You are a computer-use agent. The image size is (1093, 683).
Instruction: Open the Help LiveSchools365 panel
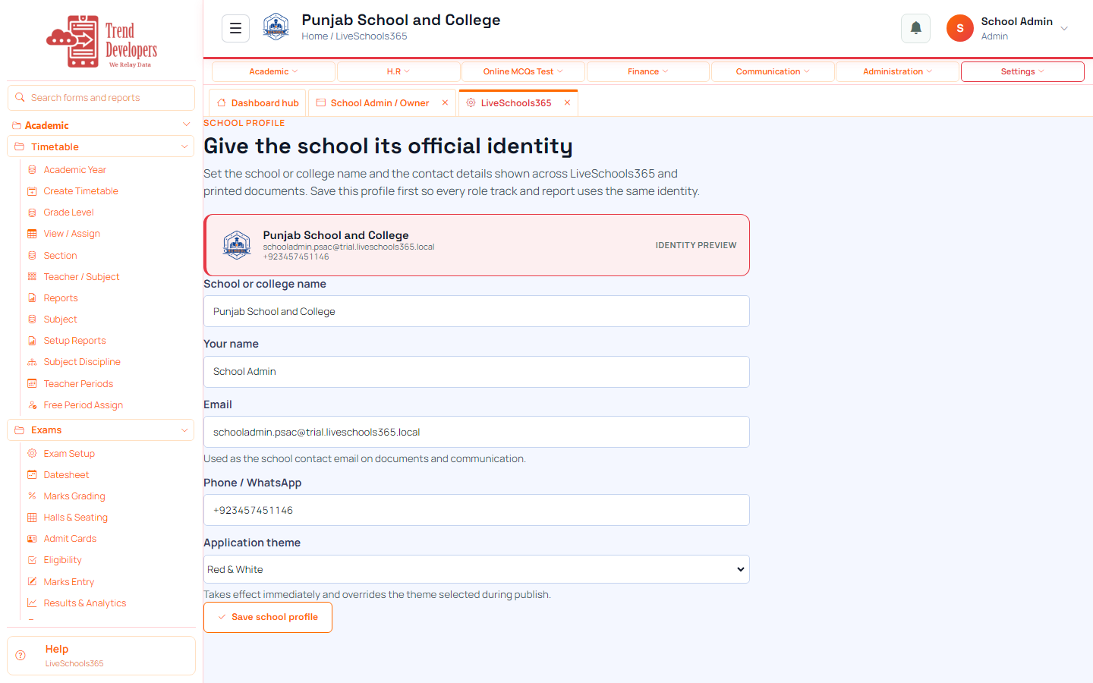click(x=101, y=656)
